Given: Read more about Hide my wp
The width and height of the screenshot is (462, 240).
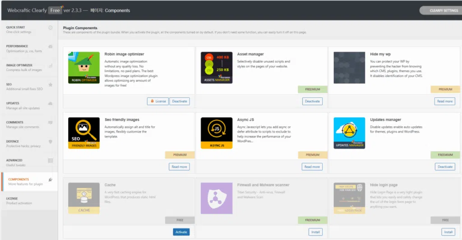Looking at the screenshot, I should coord(444,101).
